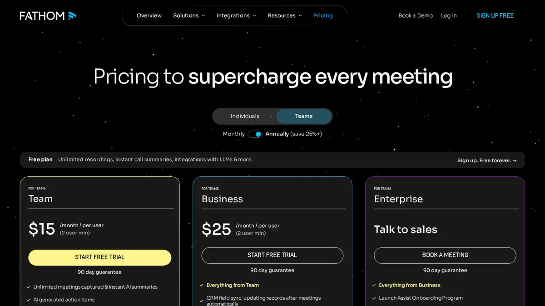Click the SIGN UP FREE button

coord(495,15)
